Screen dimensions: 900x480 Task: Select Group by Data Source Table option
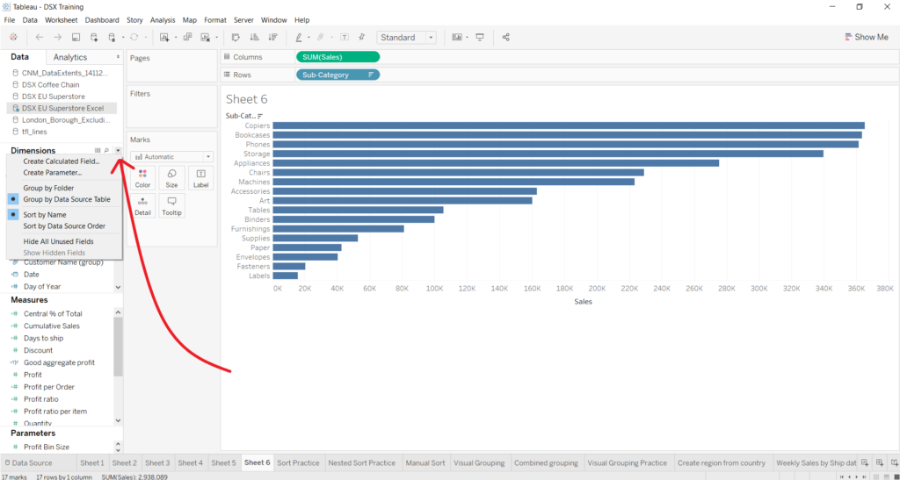point(66,199)
